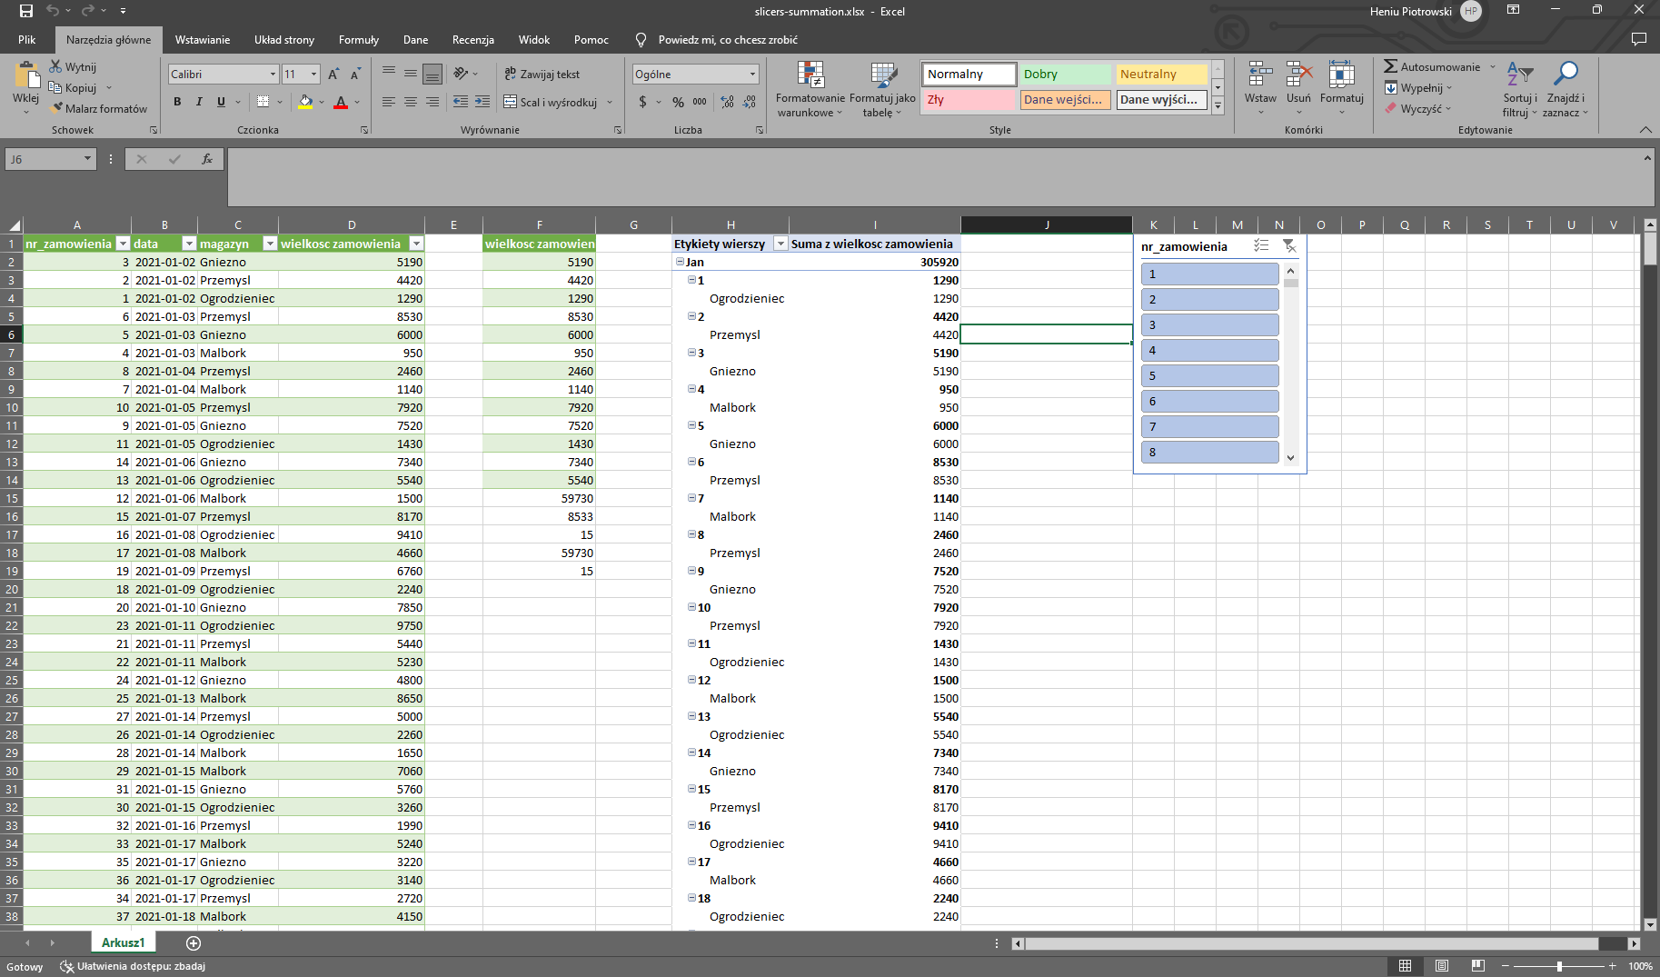Click the multi-select icon in the nr_zamowienia slicer

[1261, 245]
